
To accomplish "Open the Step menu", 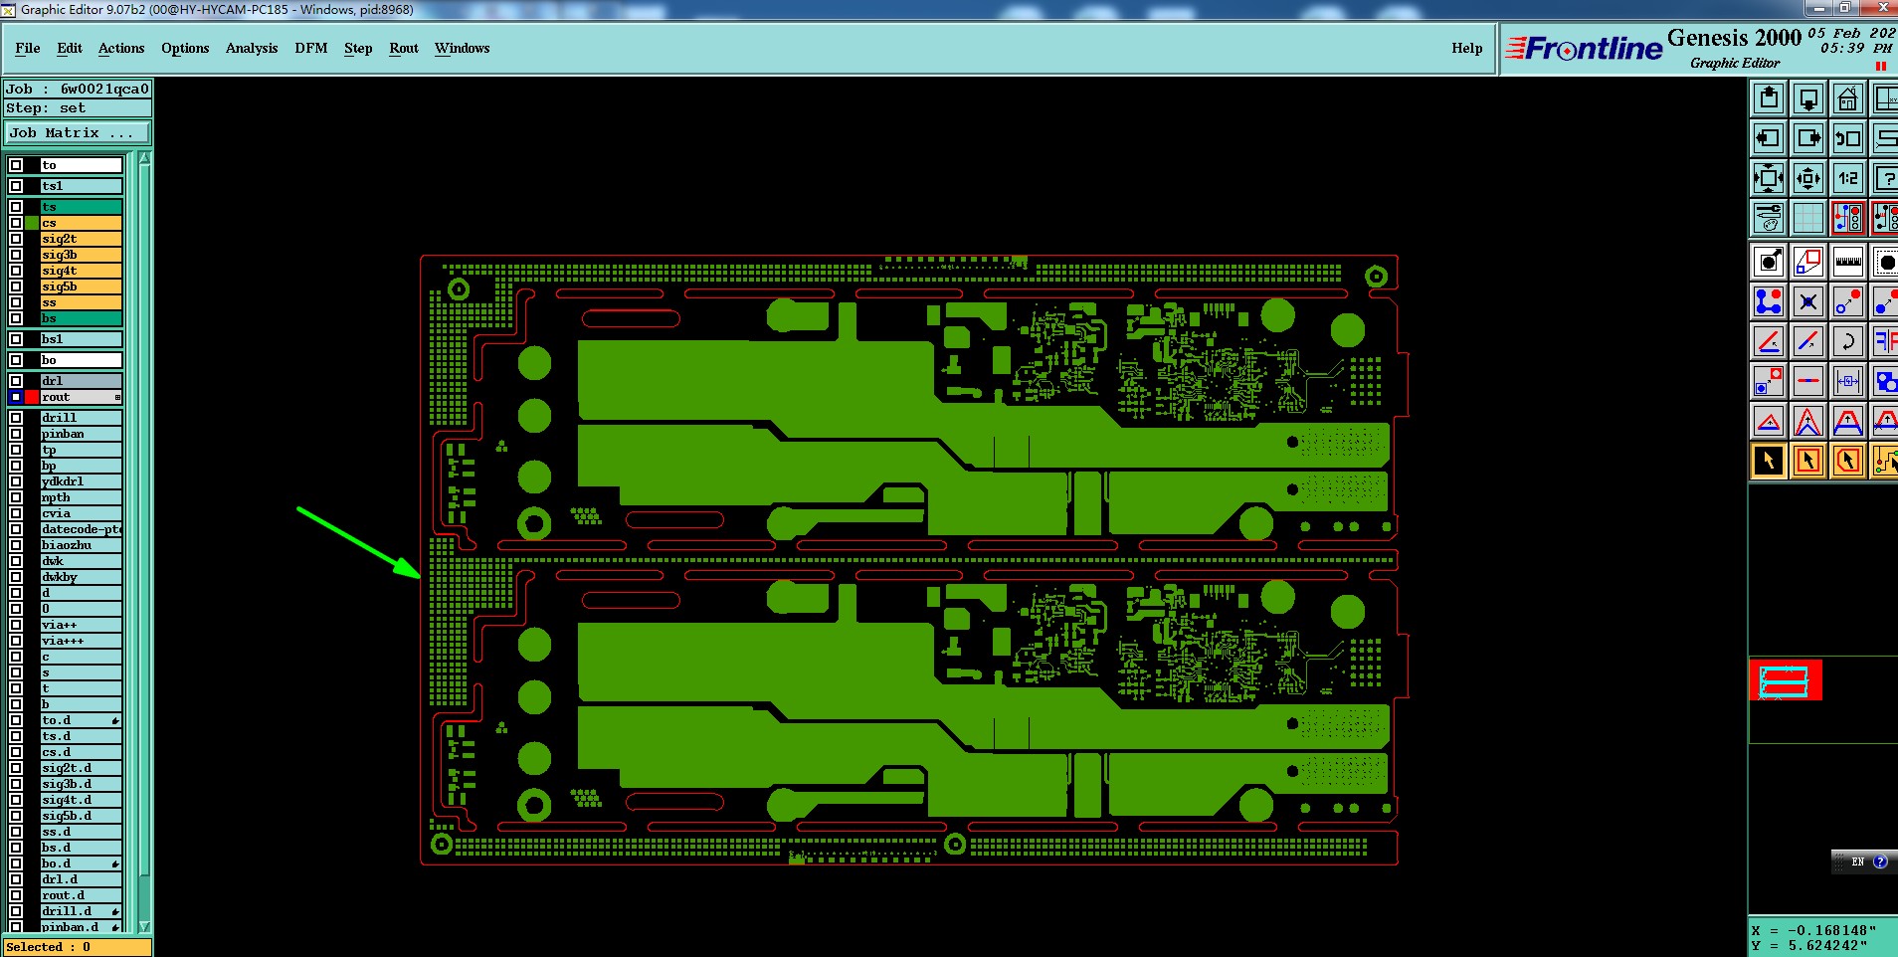I will 358,48.
